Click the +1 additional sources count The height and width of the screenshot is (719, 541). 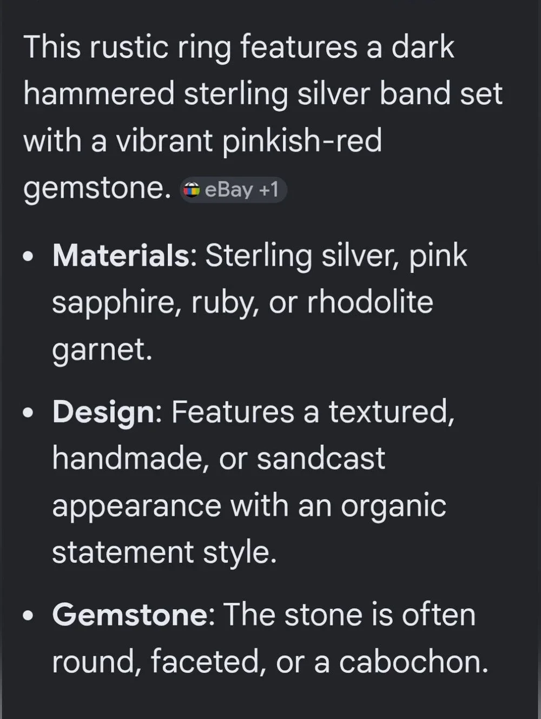pos(269,190)
